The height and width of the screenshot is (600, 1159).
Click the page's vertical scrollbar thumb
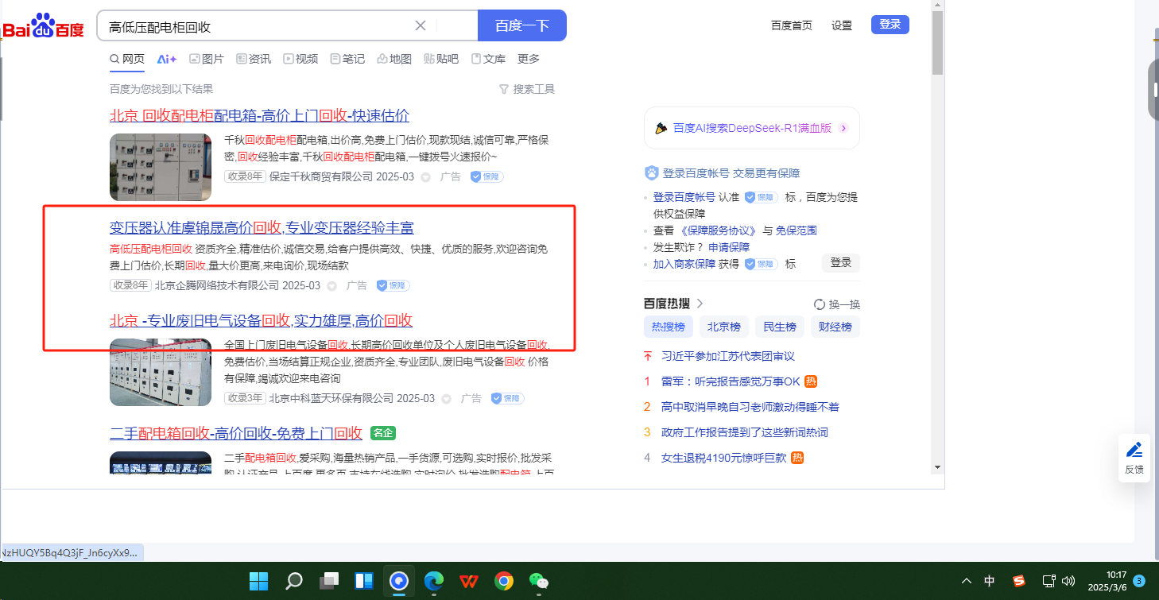pos(937,44)
